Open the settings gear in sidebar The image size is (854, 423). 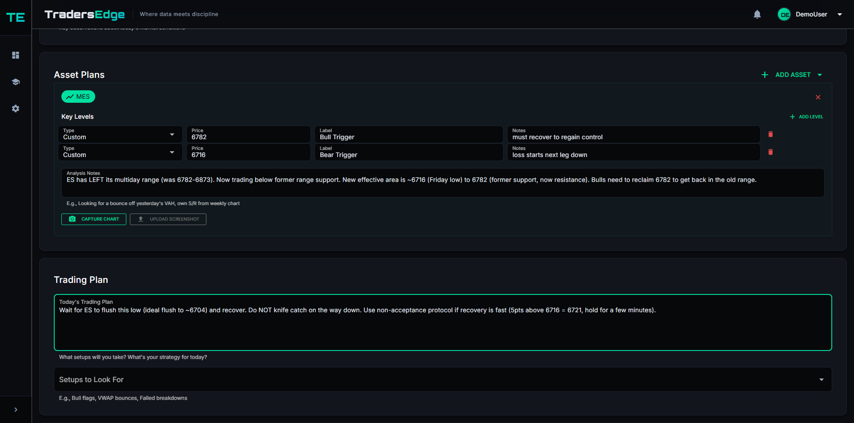click(x=16, y=109)
